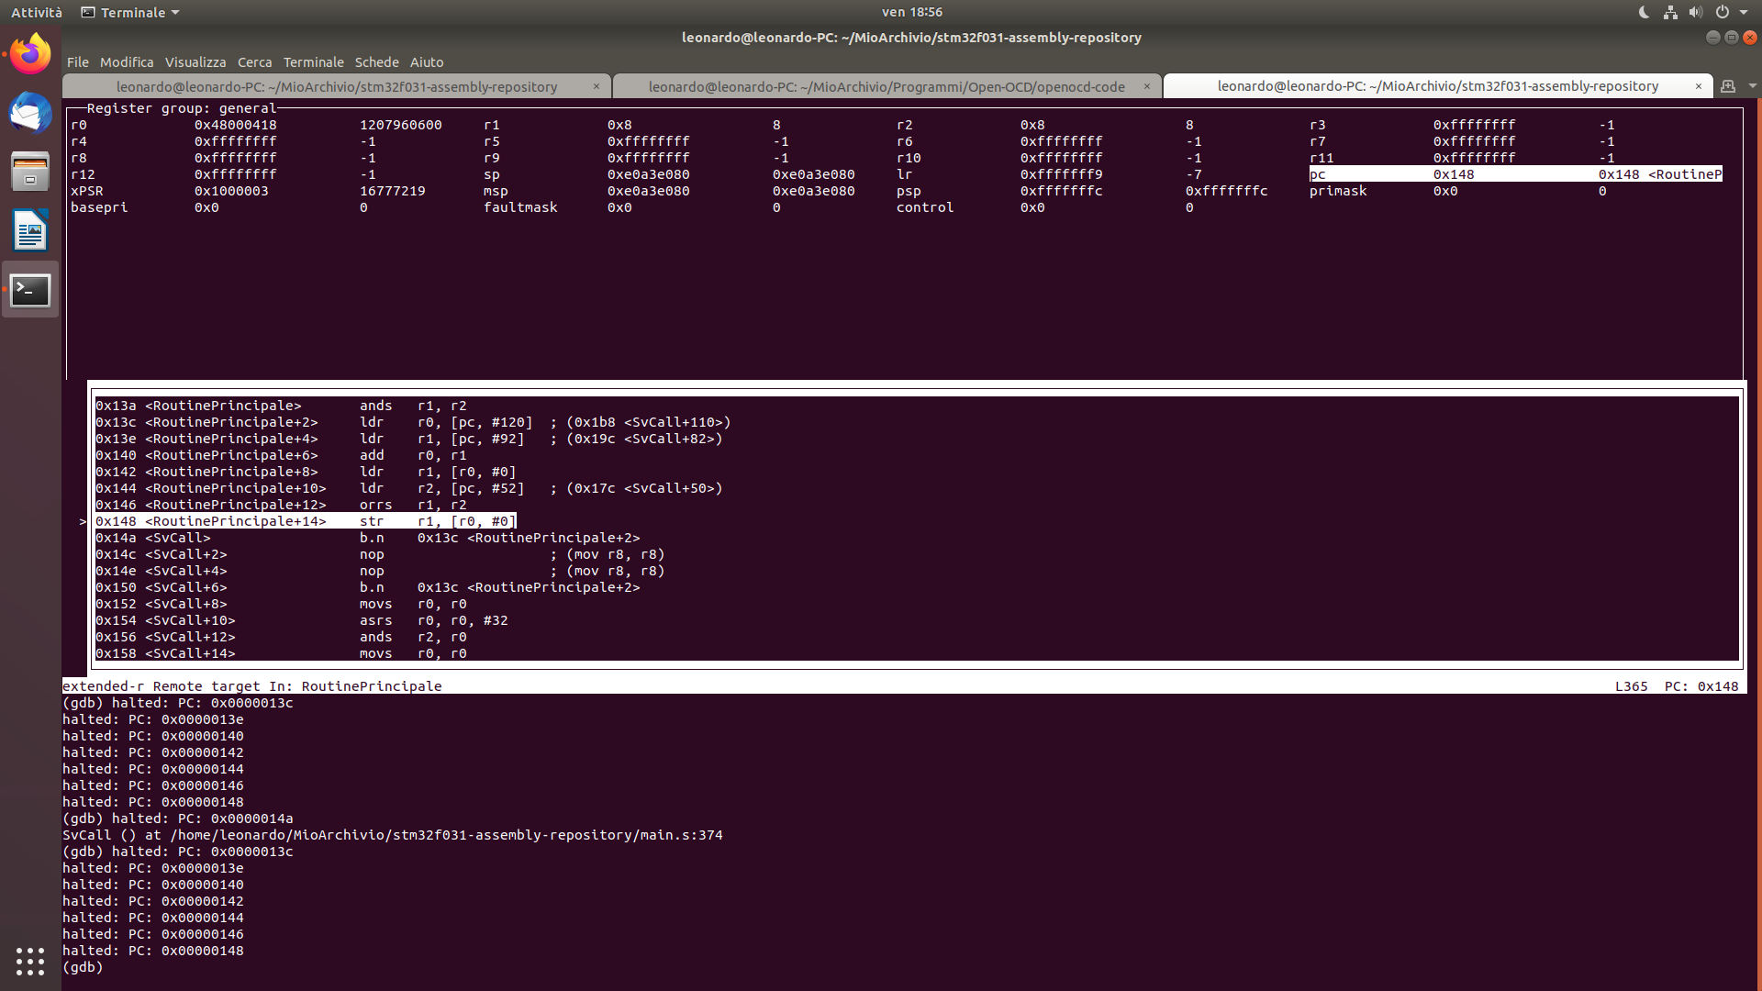Open the volume indicator in top bar
The height and width of the screenshot is (991, 1762).
tap(1695, 12)
